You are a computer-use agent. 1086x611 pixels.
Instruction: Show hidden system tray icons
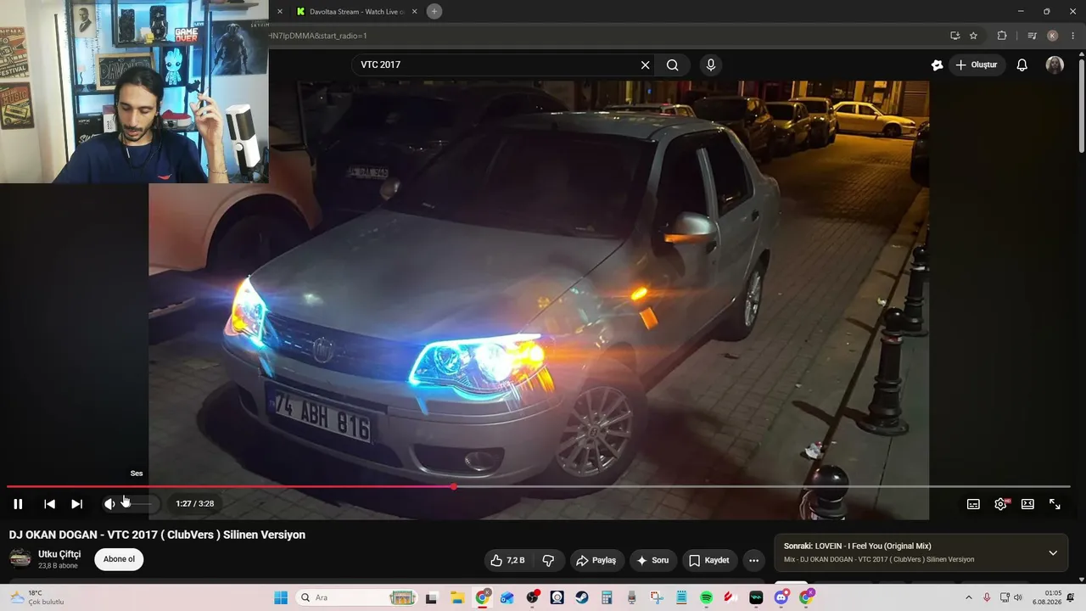point(969,597)
